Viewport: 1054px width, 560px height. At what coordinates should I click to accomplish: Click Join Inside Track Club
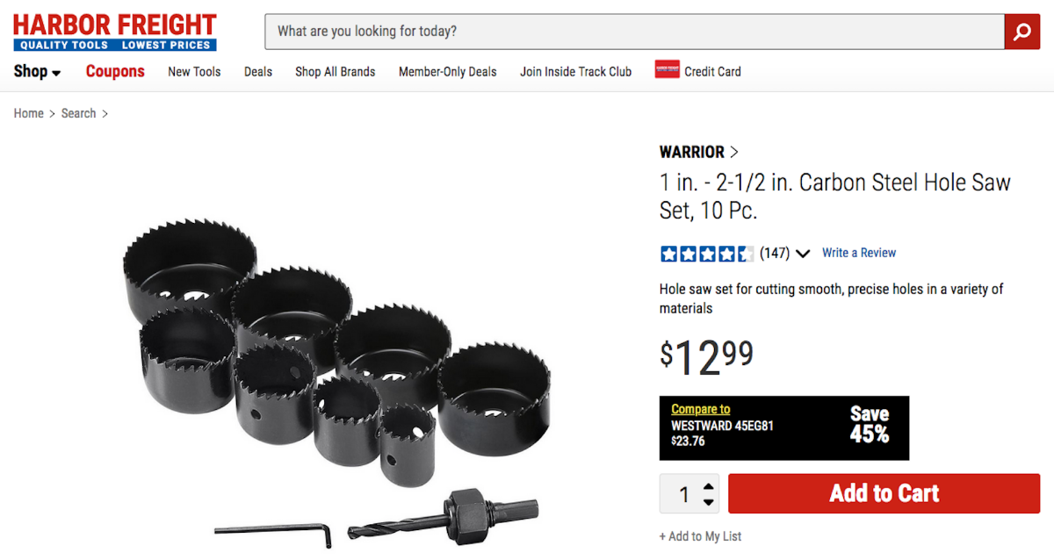tap(575, 72)
